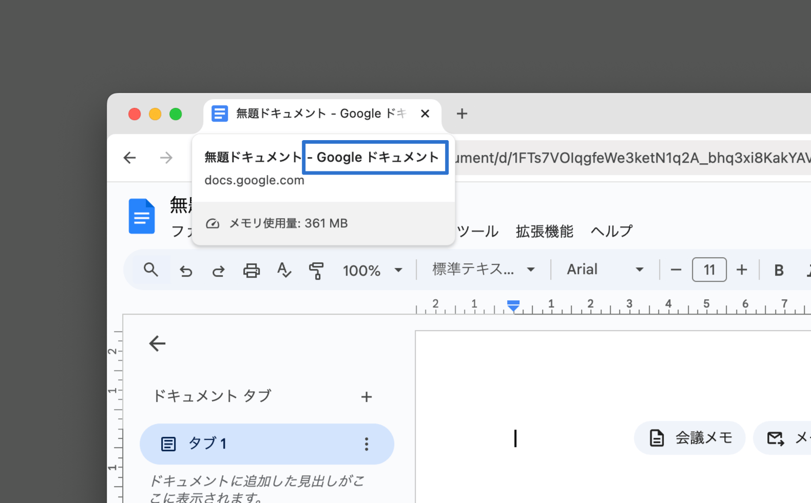The width and height of the screenshot is (811, 503).
Task: Run spelling and grammar check icon
Action: point(284,270)
